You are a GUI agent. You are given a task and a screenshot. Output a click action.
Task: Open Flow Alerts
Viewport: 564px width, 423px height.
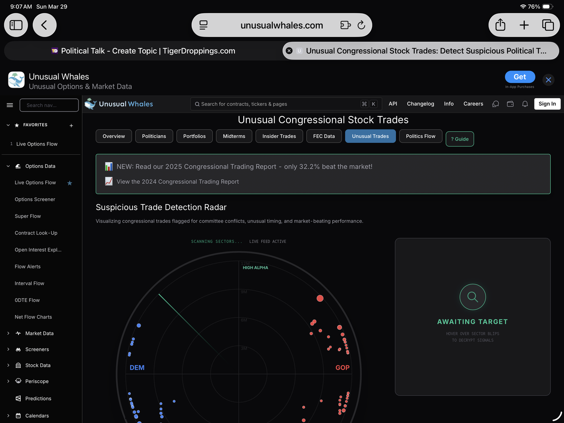28,267
